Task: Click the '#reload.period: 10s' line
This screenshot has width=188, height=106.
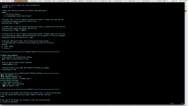Action: point(9,69)
